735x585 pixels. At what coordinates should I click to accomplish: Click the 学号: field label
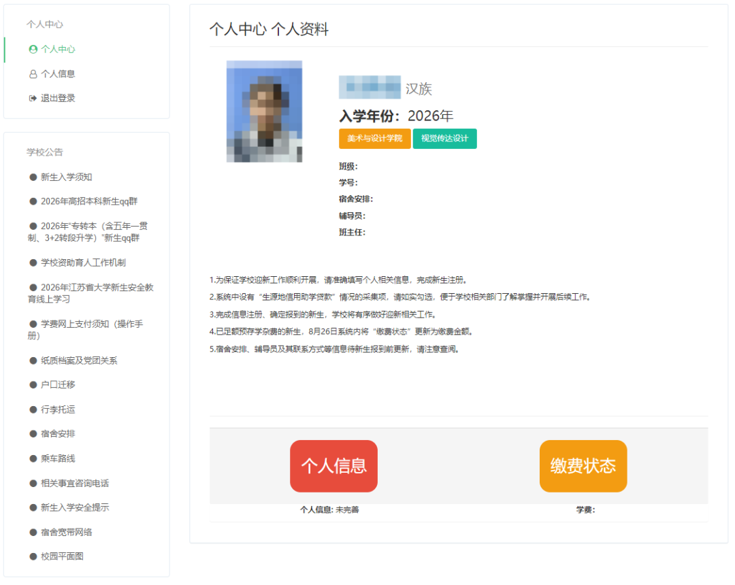[348, 183]
